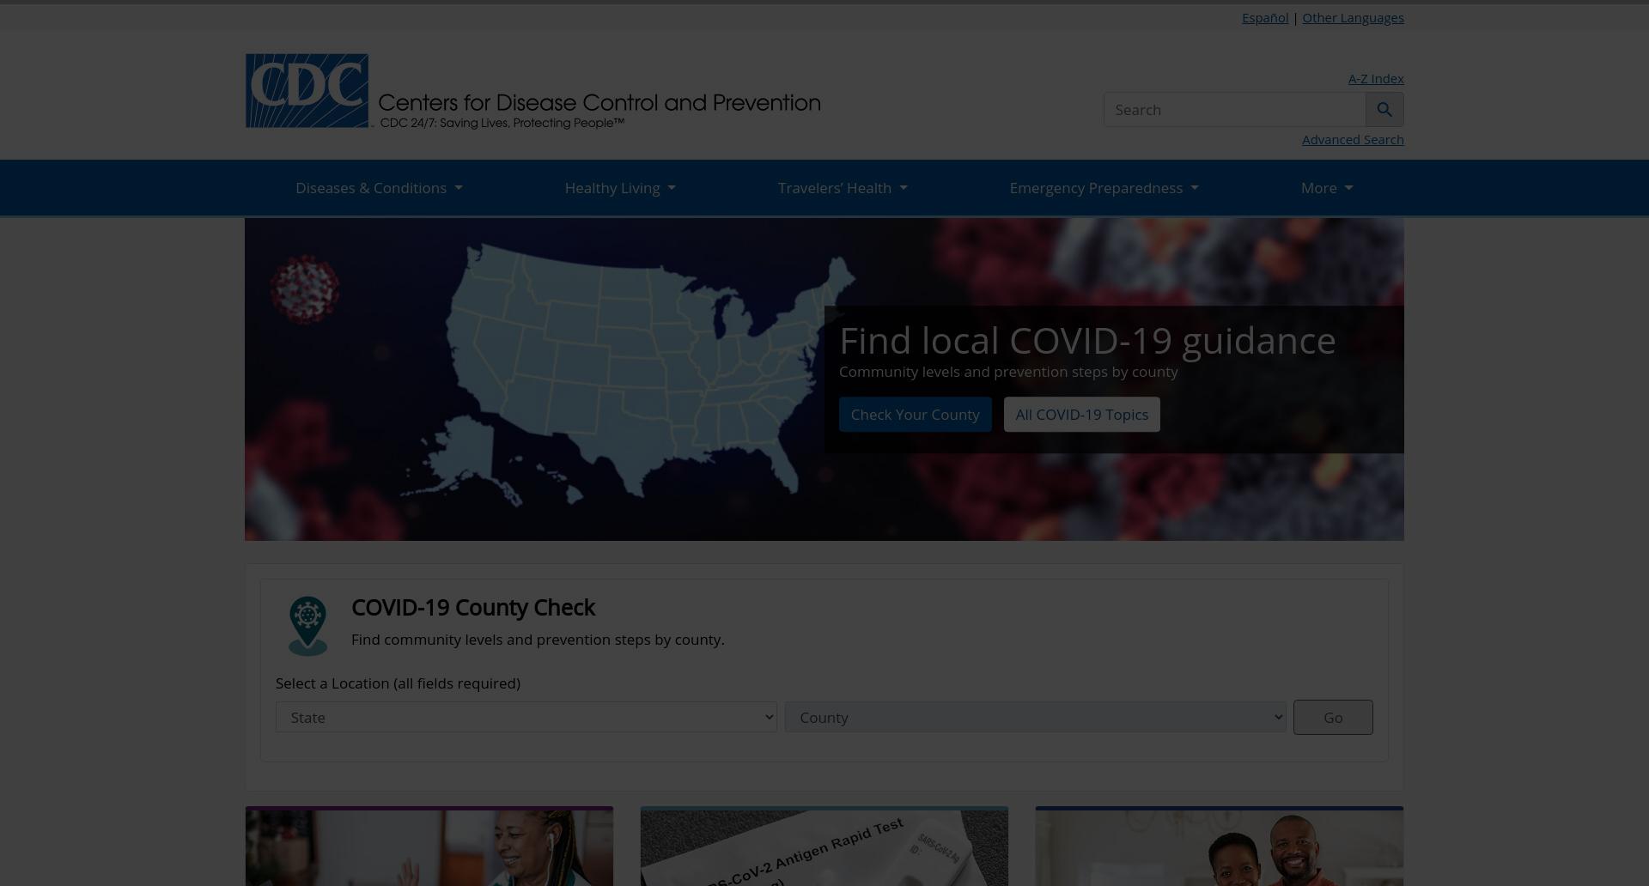Click the CDC logo image
The height and width of the screenshot is (886, 1649).
point(307,91)
